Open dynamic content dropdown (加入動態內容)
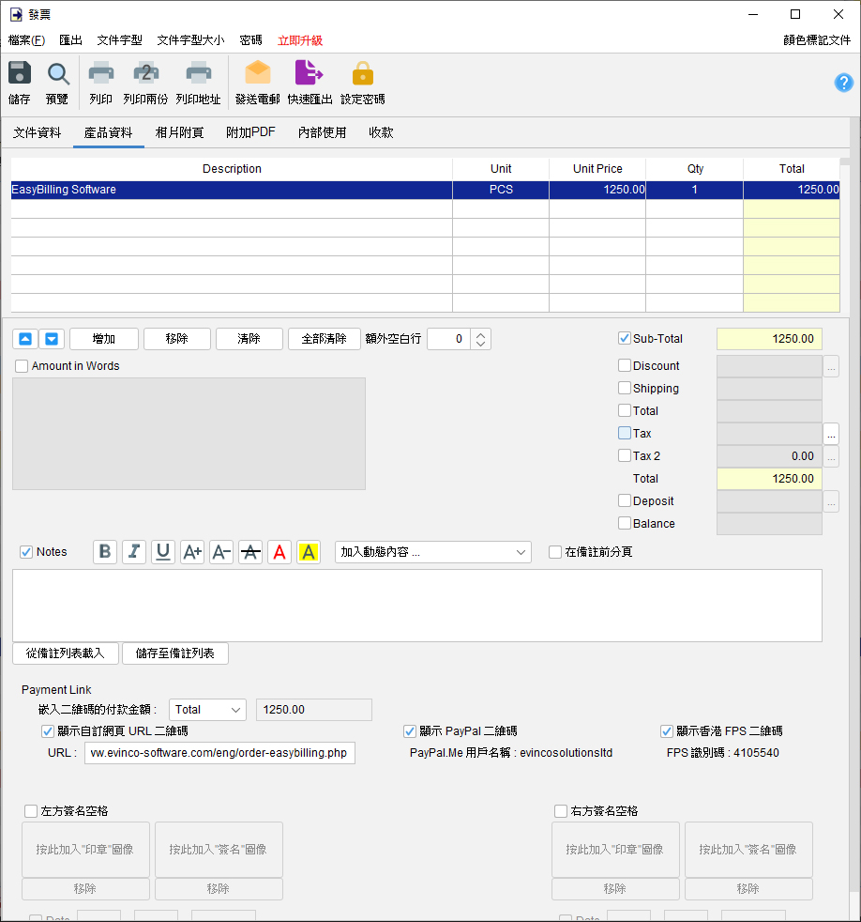This screenshot has height=922, width=861. pyautogui.click(x=433, y=552)
